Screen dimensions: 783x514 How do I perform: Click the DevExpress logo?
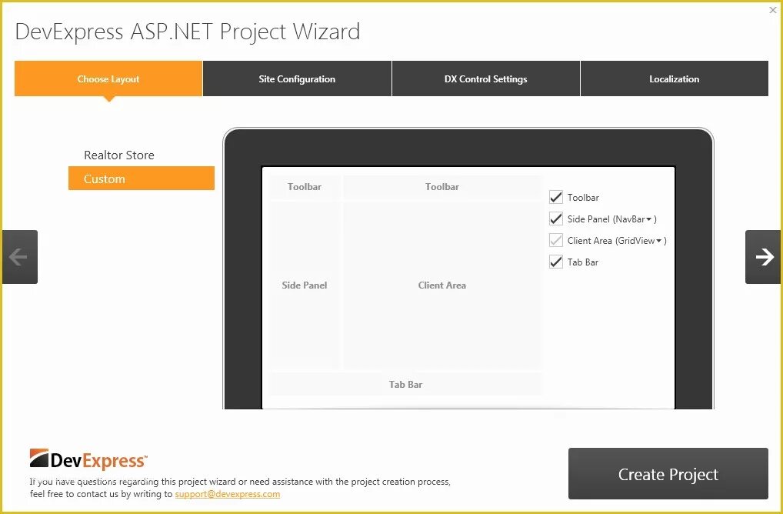click(88, 458)
